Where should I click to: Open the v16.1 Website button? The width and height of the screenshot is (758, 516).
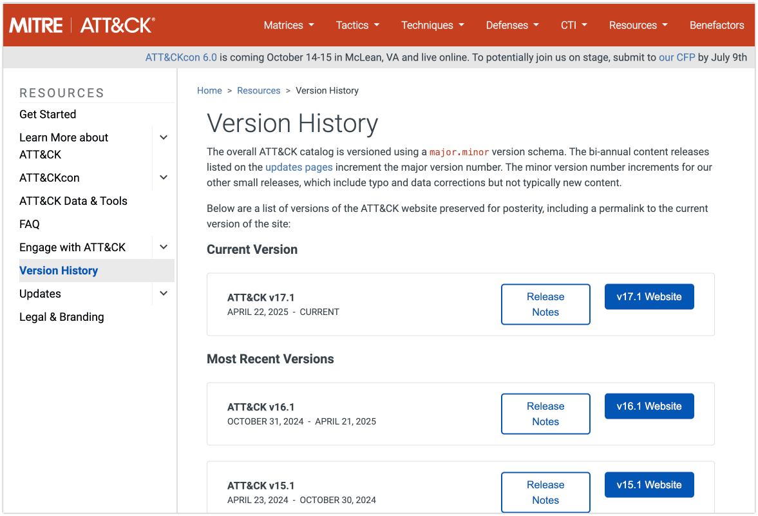649,406
